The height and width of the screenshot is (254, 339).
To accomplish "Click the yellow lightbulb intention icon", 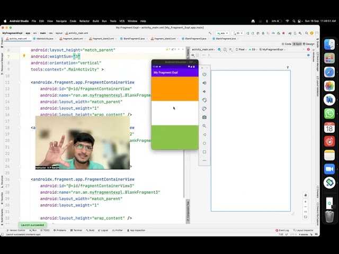I will point(24,56).
